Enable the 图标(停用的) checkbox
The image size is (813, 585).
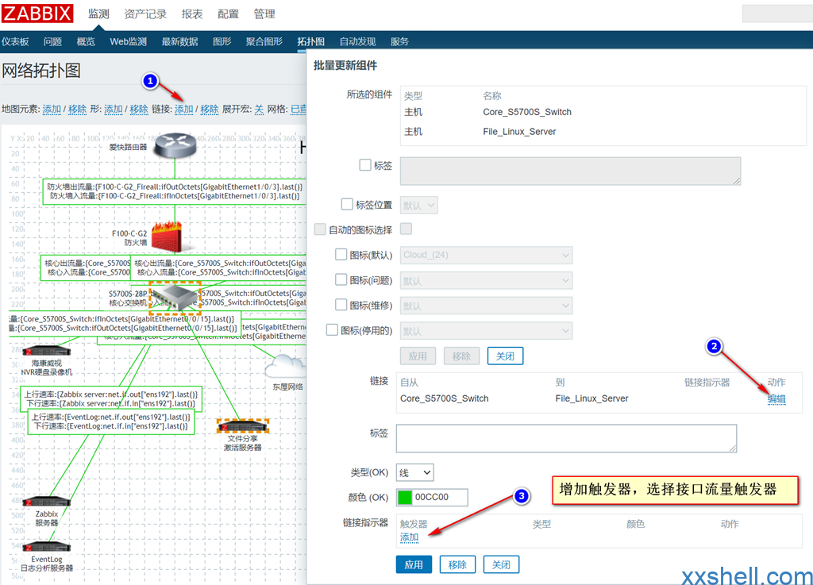coord(332,329)
